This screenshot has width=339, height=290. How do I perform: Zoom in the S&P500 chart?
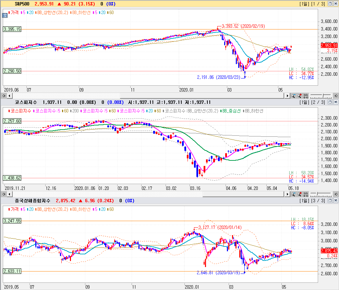300,96
